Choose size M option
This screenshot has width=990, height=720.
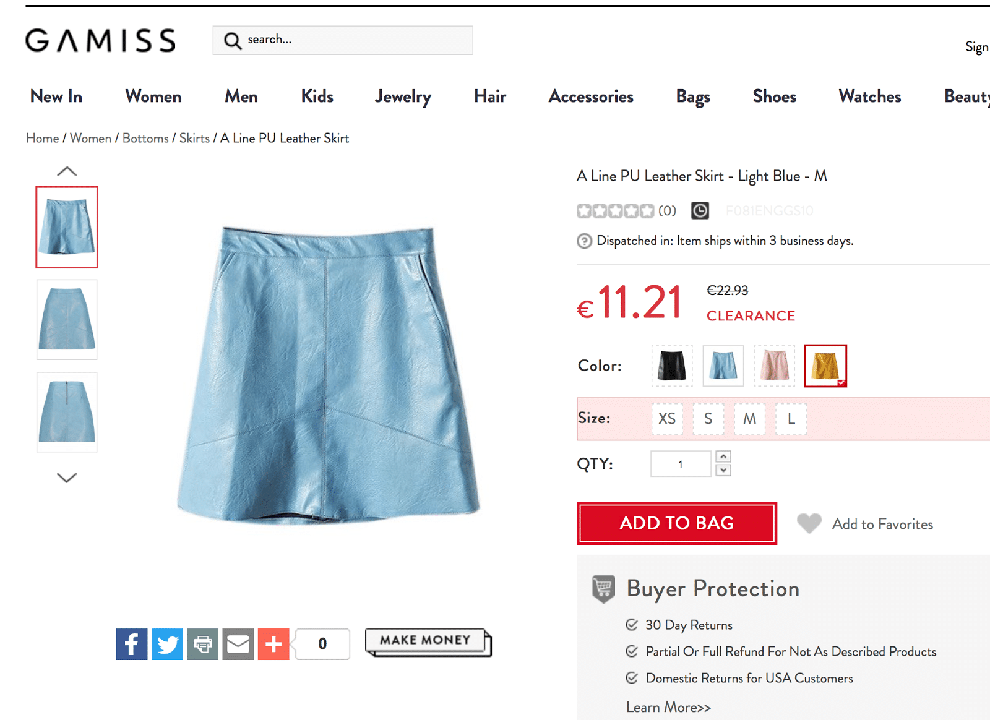click(750, 419)
